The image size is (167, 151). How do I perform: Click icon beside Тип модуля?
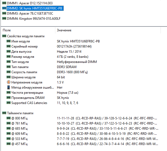(x=8, y=62)
